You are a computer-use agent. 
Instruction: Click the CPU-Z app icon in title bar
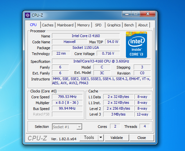pos(28,15)
